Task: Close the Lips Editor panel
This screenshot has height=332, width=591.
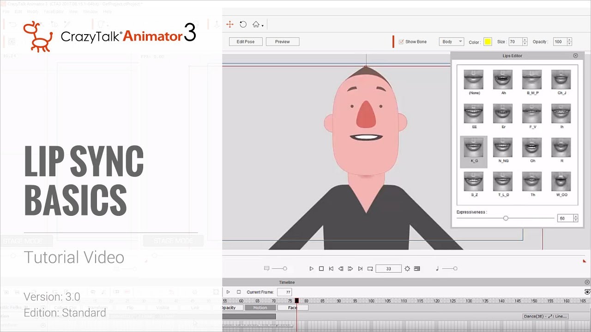Action: (575, 55)
